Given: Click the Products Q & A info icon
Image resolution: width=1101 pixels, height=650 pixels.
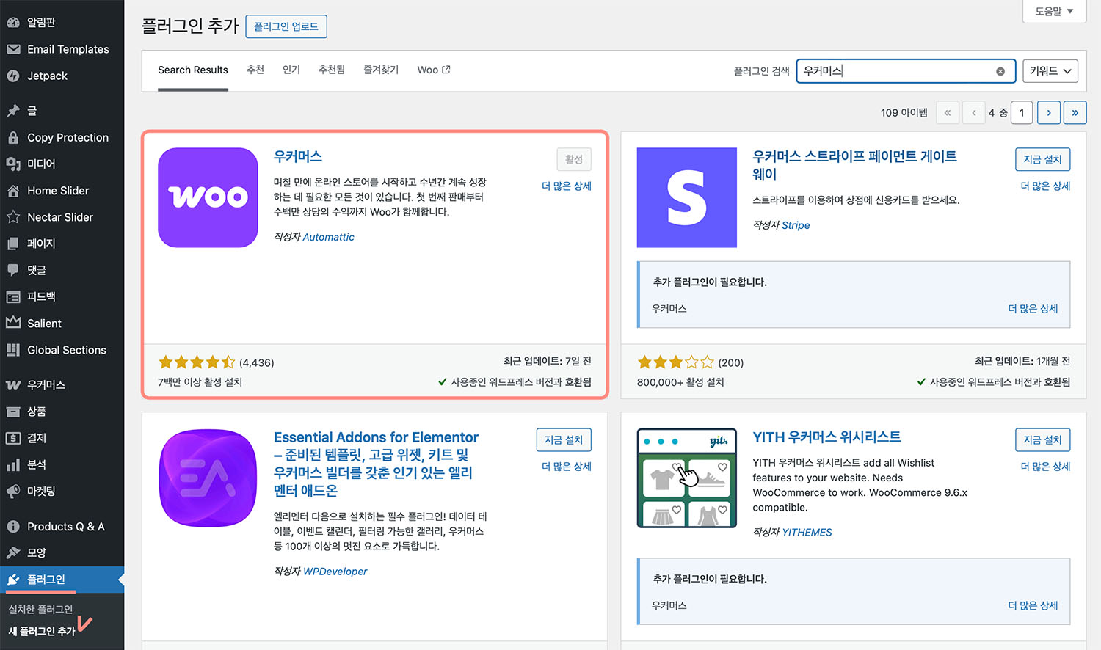Looking at the screenshot, I should point(13,527).
